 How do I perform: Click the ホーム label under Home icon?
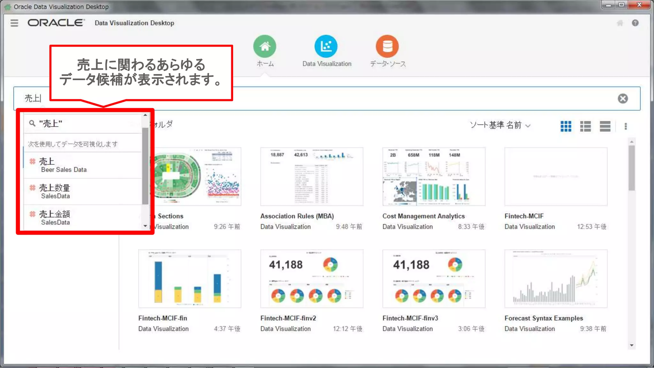point(265,64)
